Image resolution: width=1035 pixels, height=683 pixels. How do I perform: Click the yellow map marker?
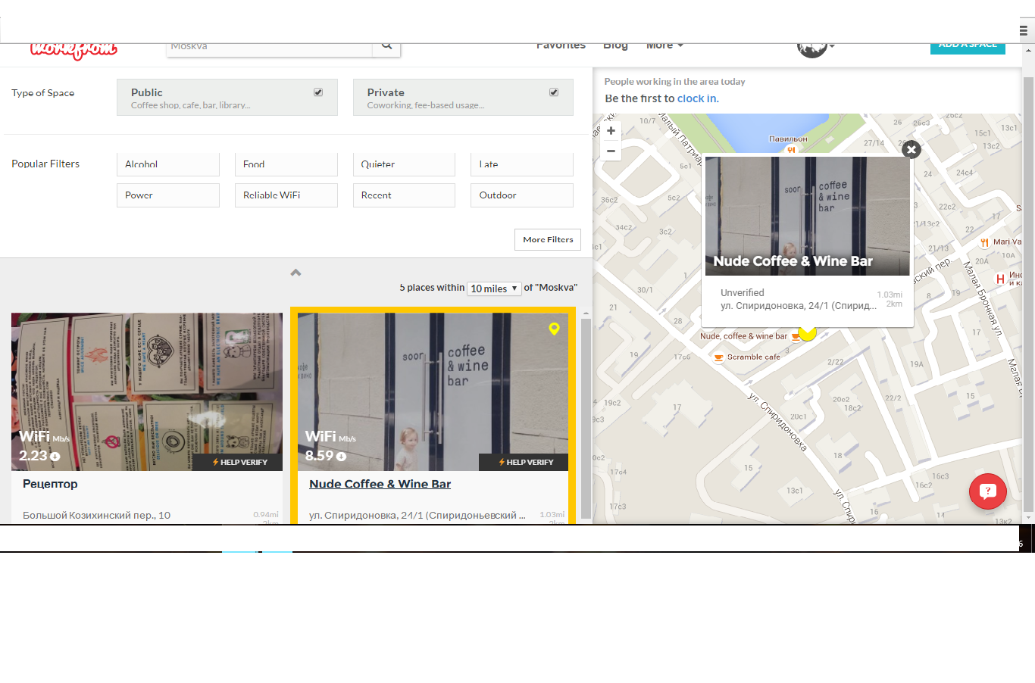[808, 333]
